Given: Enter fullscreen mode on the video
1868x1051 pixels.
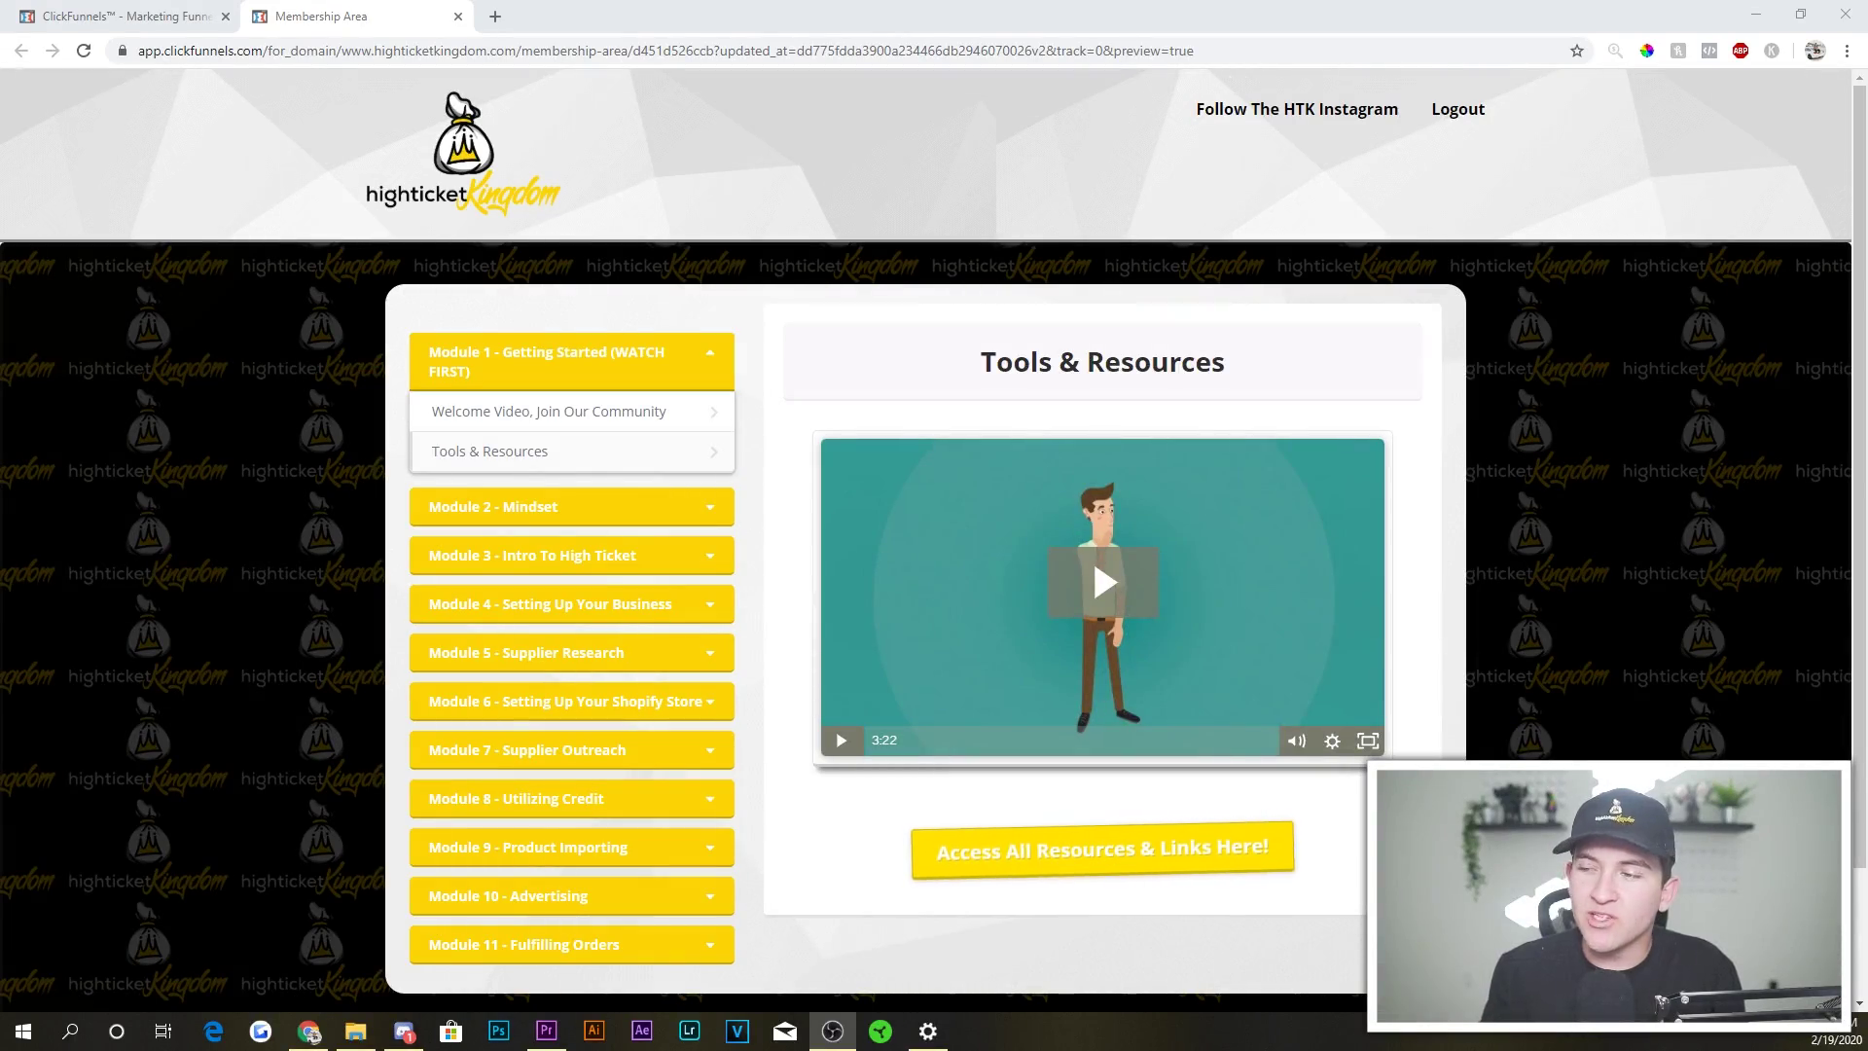Looking at the screenshot, I should 1367,741.
